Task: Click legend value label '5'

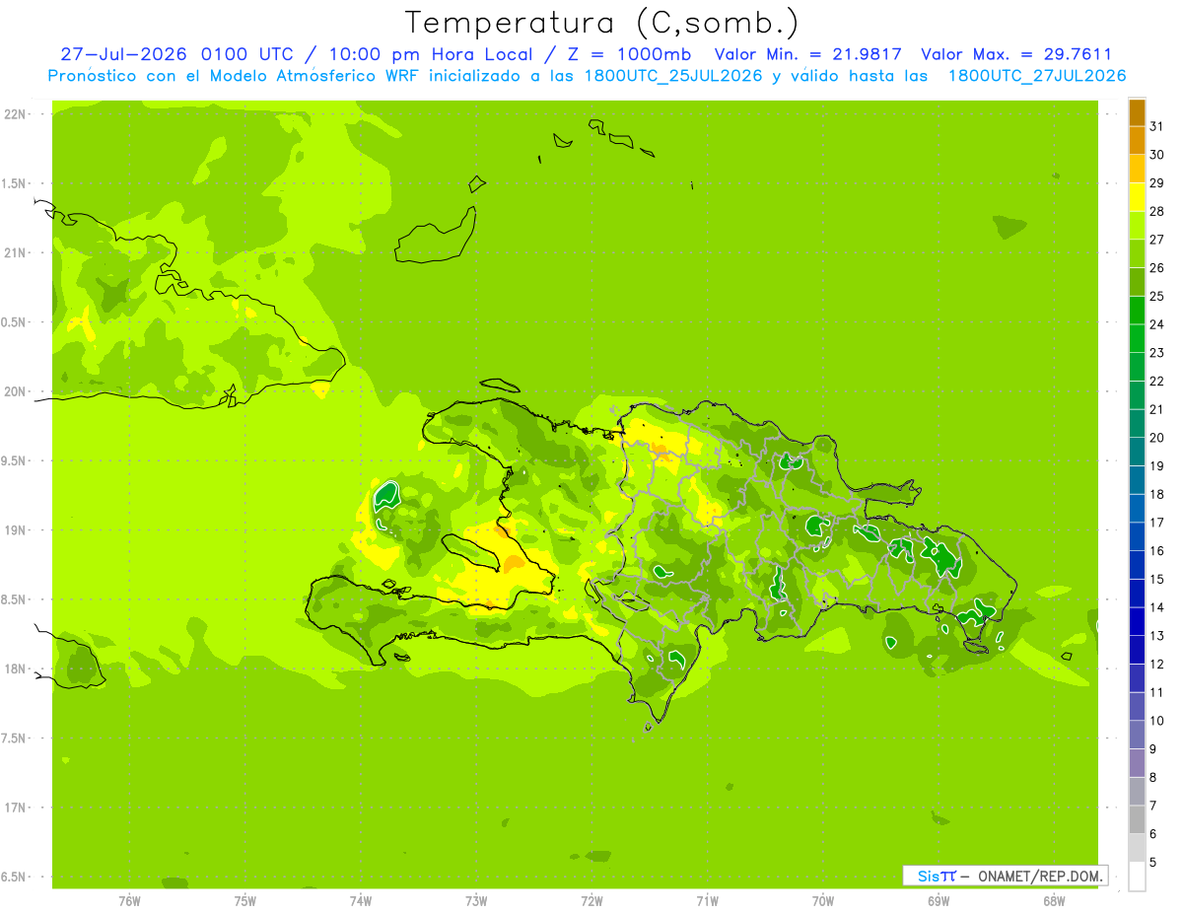Action: (x=1152, y=862)
